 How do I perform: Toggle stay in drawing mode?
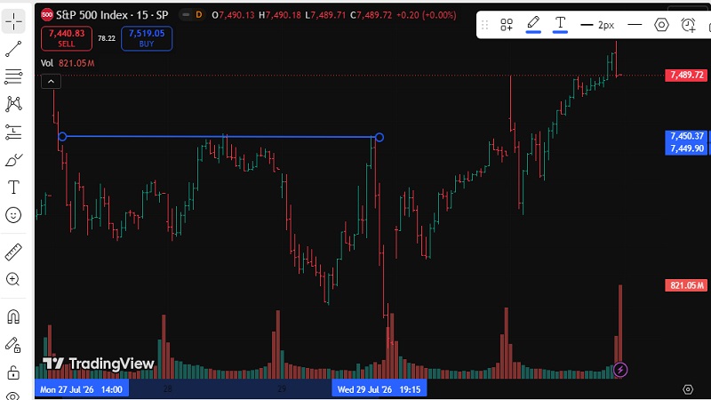pos(13,345)
